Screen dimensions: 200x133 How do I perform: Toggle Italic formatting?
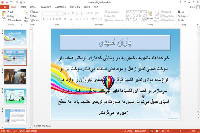(x=47, y=19)
